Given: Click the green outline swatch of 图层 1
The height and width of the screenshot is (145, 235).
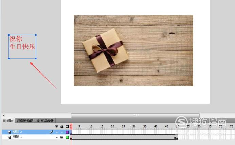Looking at the screenshot, I should coord(67,137).
